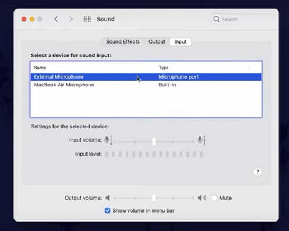Viewport: 289px width, 231px height.
Task: Select the Input tab
Action: [180, 41]
